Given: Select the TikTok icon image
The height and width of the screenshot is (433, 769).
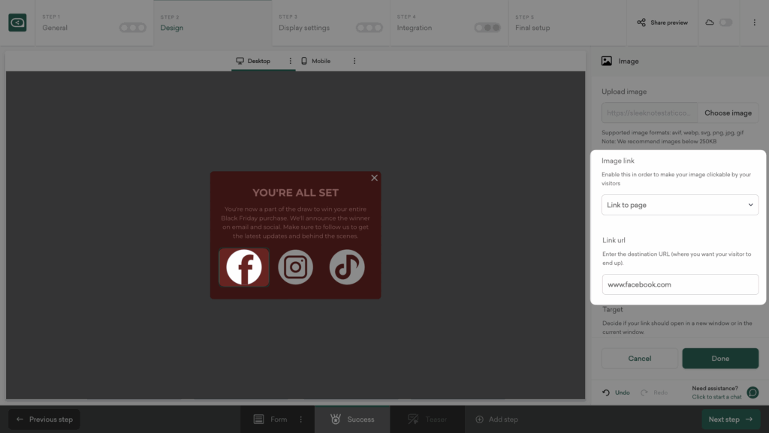Looking at the screenshot, I should (347, 267).
